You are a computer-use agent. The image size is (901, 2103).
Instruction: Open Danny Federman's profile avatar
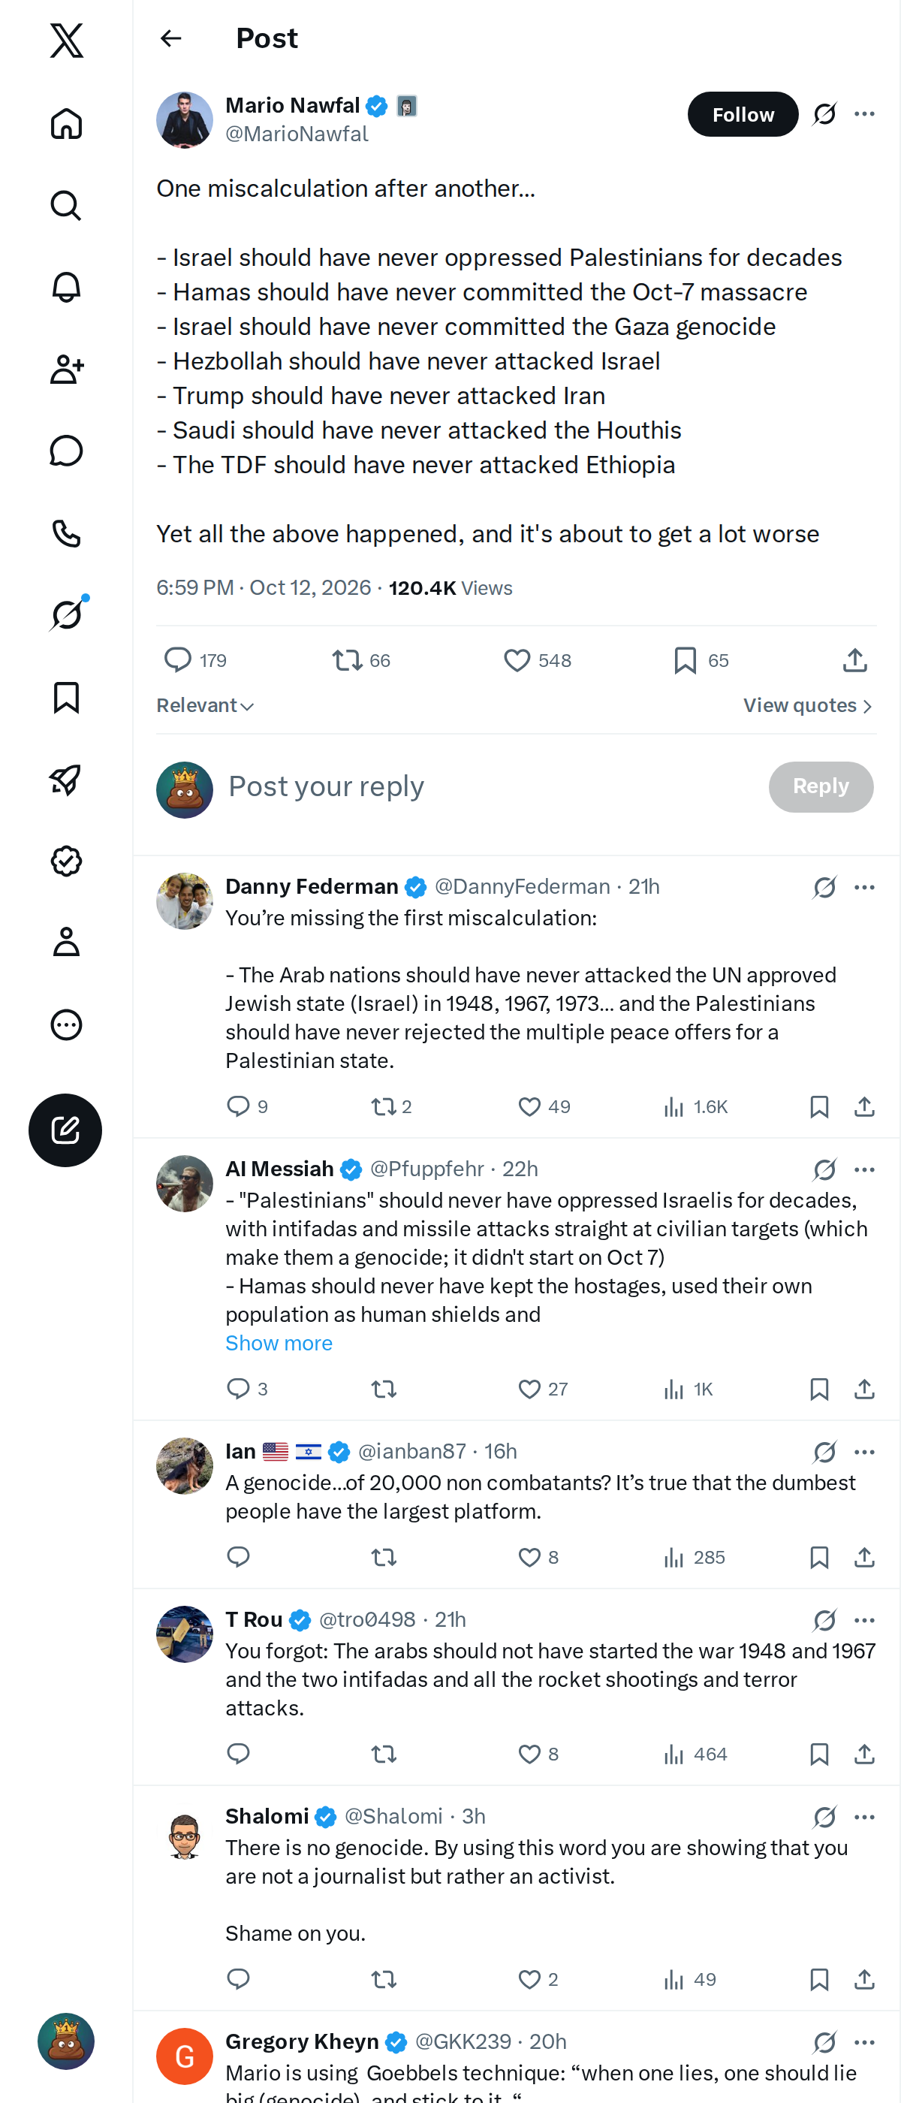pyautogui.click(x=185, y=901)
